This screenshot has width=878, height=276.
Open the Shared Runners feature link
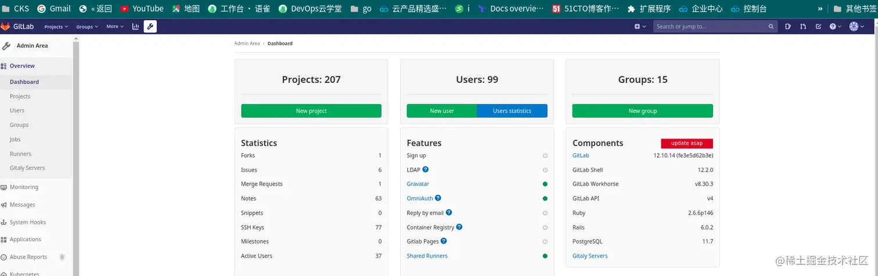(427, 256)
